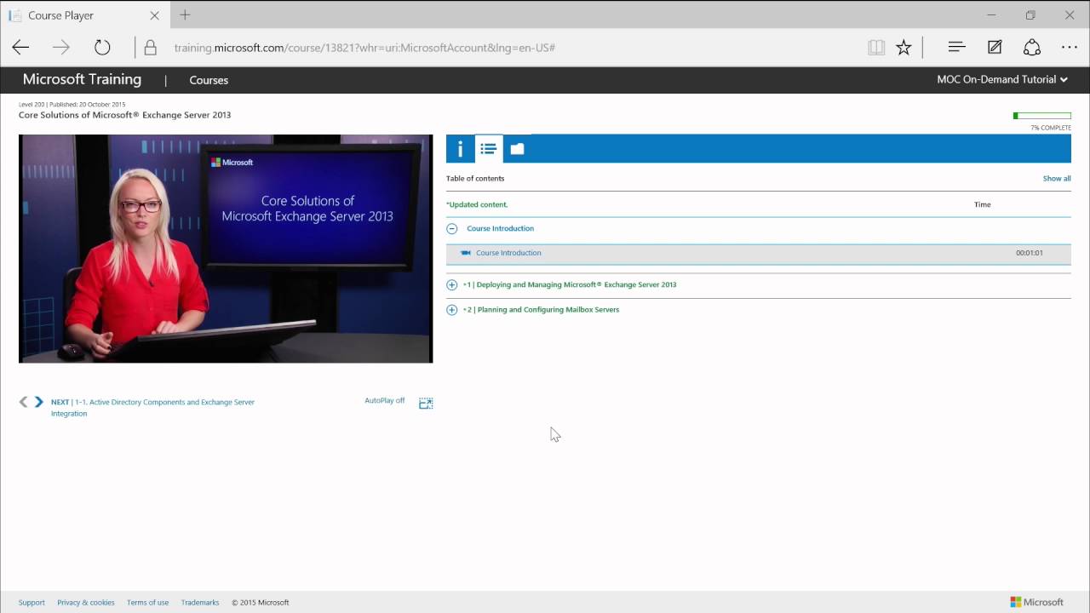
Task: Click the 7% COMPLETE label
Action: click(x=1051, y=128)
